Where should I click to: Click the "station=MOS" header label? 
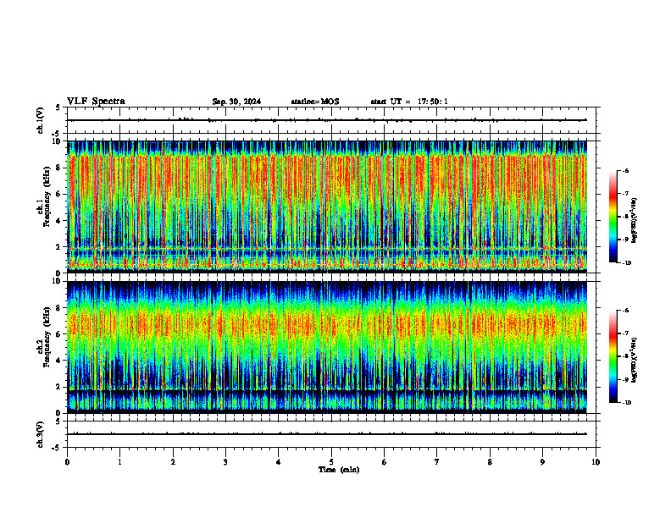click(315, 102)
